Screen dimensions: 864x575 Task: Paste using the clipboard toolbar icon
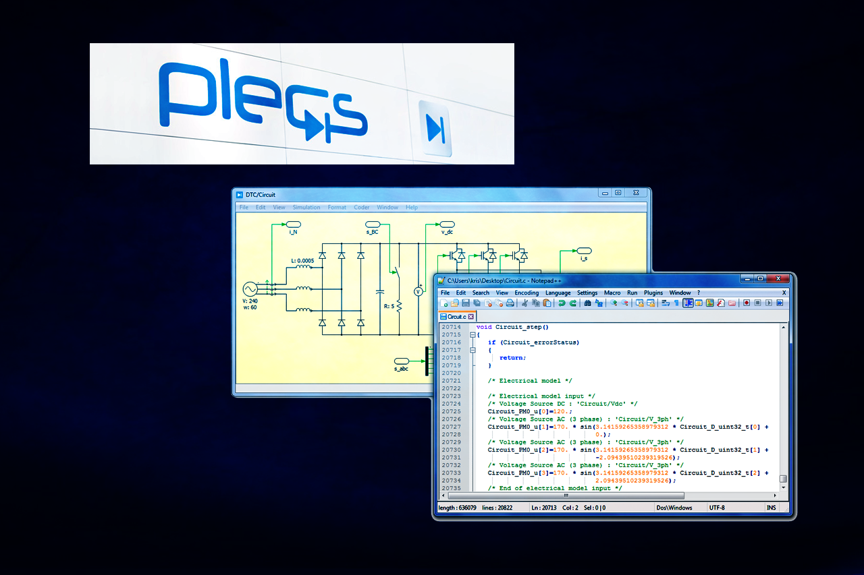(547, 303)
